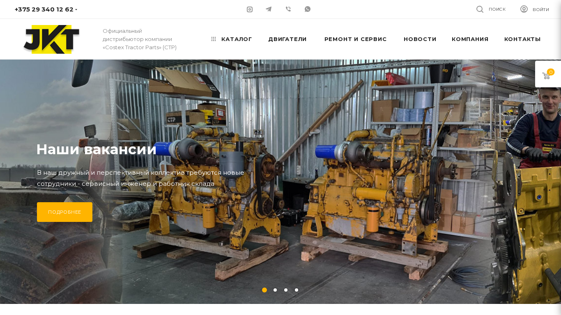Screen dimensions: 561x315
Task: Click the user account icon
Action: [524, 9]
